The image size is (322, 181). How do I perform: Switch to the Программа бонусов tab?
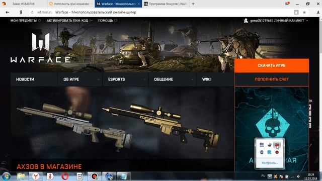click(166, 4)
